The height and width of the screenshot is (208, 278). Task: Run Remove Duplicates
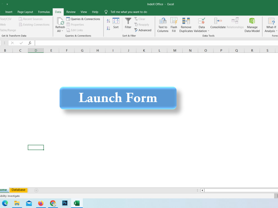[186, 25]
